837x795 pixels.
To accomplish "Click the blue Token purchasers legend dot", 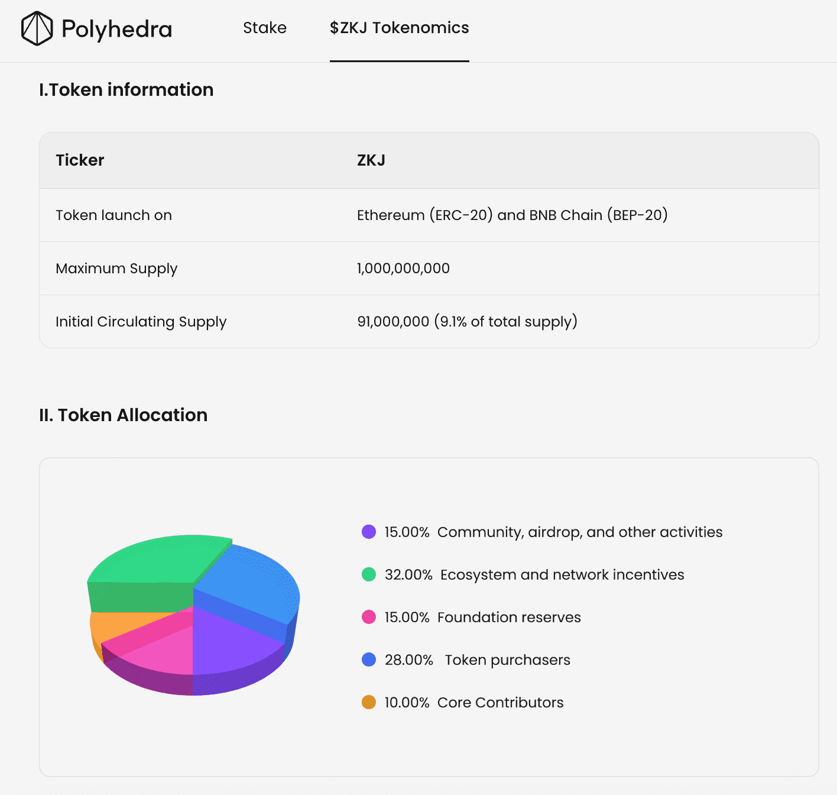I will click(369, 660).
